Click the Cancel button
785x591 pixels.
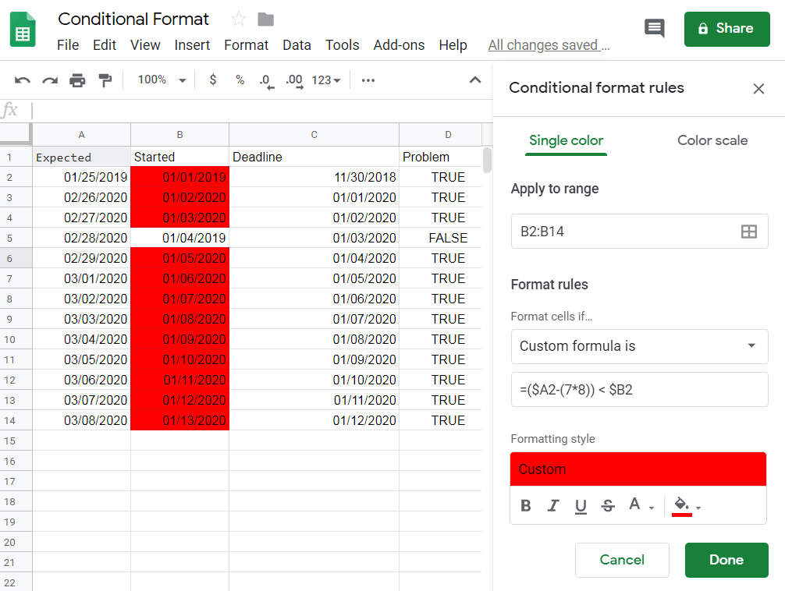(x=622, y=560)
